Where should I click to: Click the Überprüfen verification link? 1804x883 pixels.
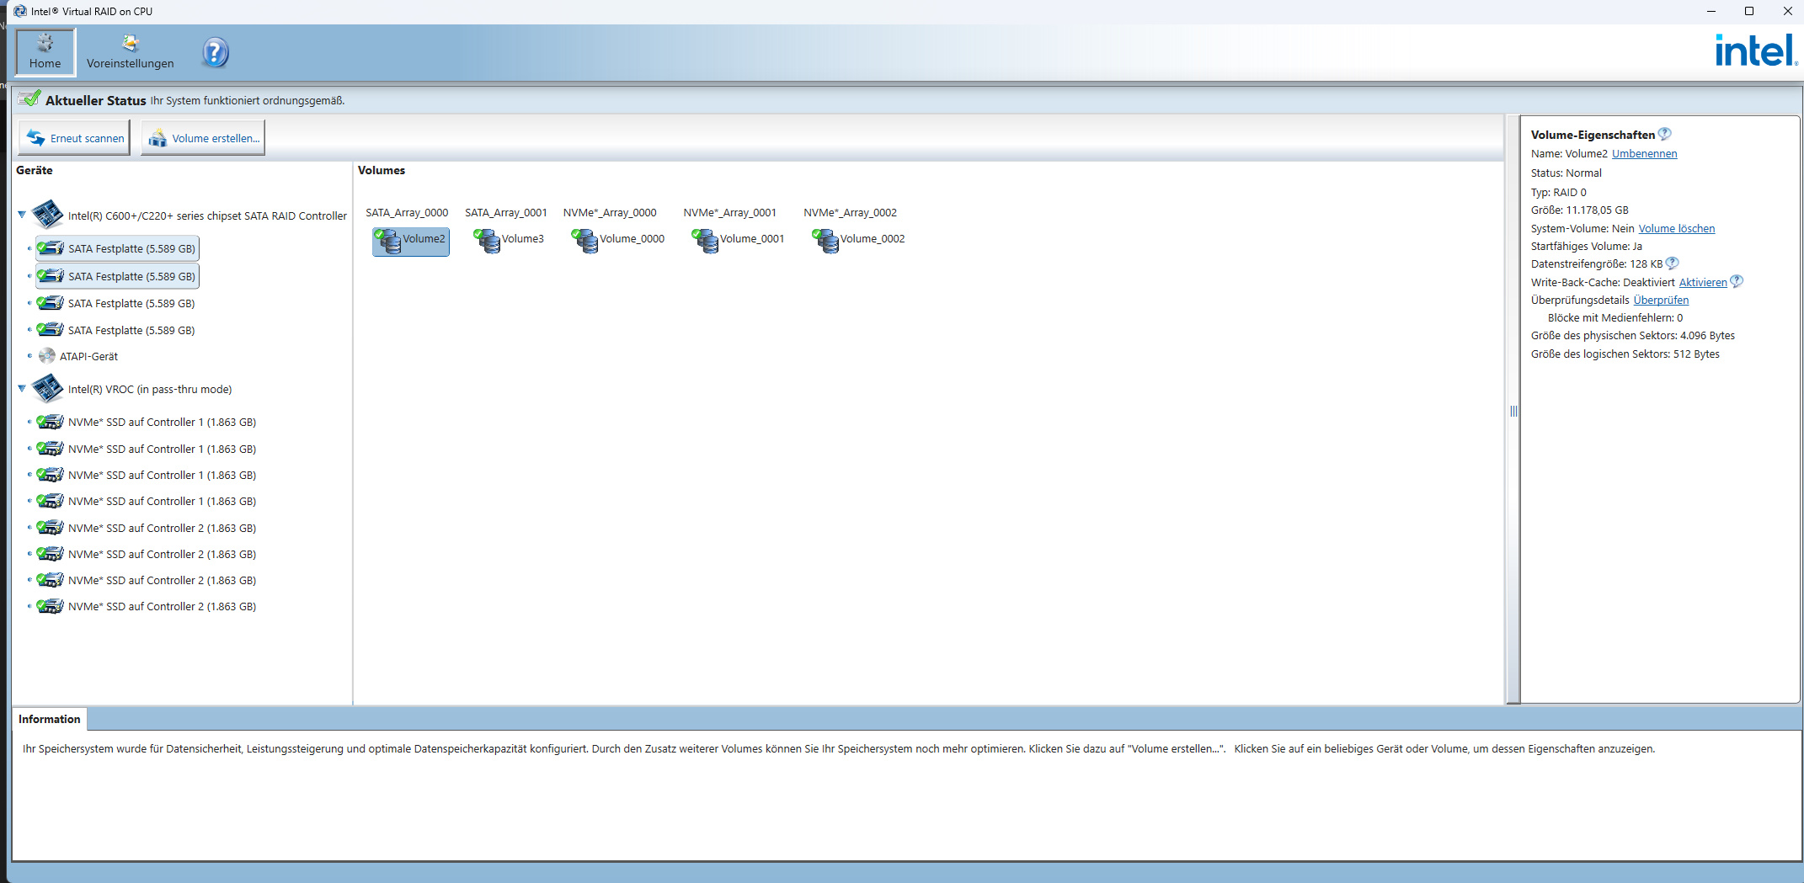click(1661, 301)
